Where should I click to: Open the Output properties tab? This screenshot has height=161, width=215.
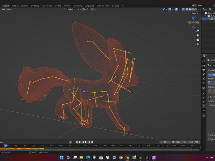point(203,70)
